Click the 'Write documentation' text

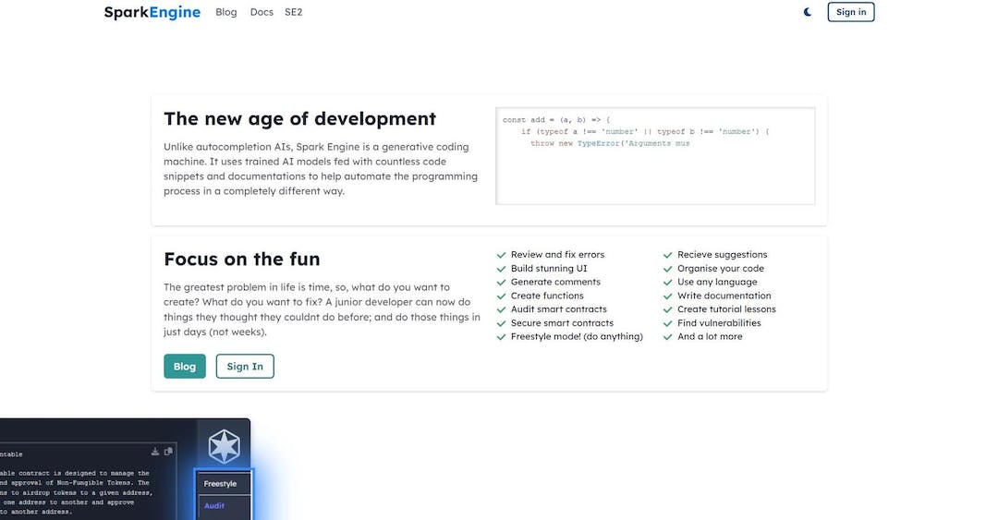click(x=724, y=296)
